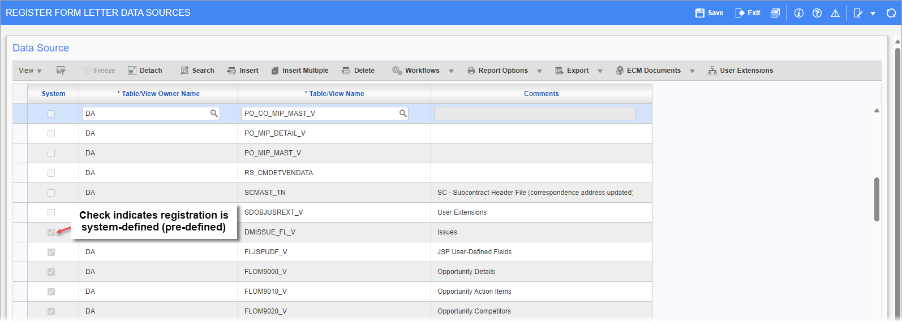Viewport: 902px width, 322px height.
Task: Expand the Report Options dropdown arrow
Action: (539, 71)
